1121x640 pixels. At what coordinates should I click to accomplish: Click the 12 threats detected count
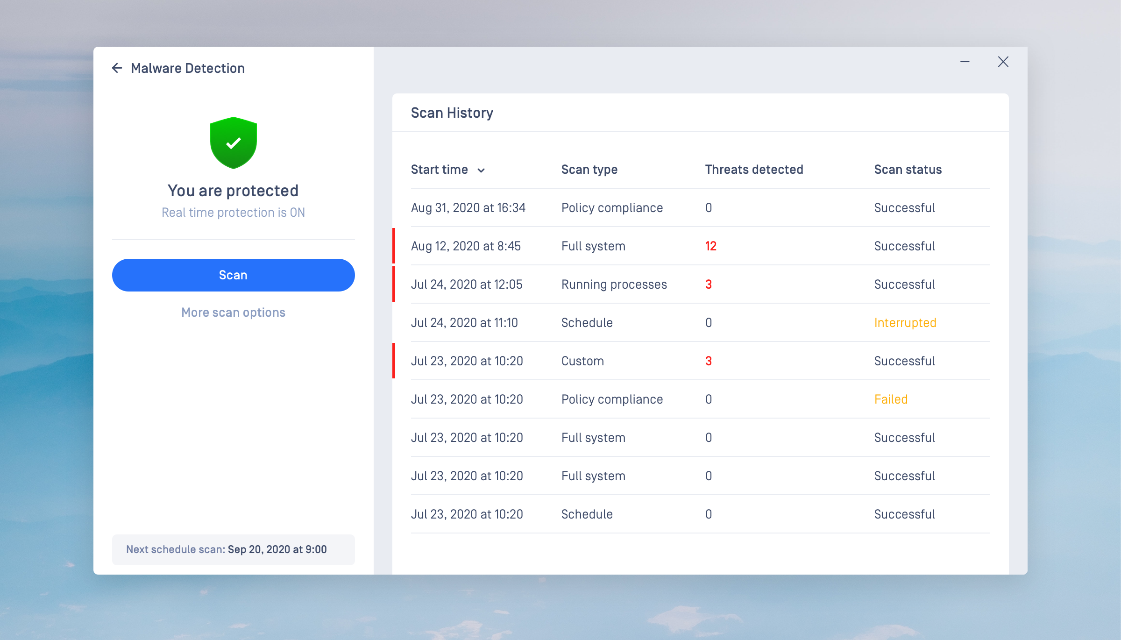pos(710,246)
